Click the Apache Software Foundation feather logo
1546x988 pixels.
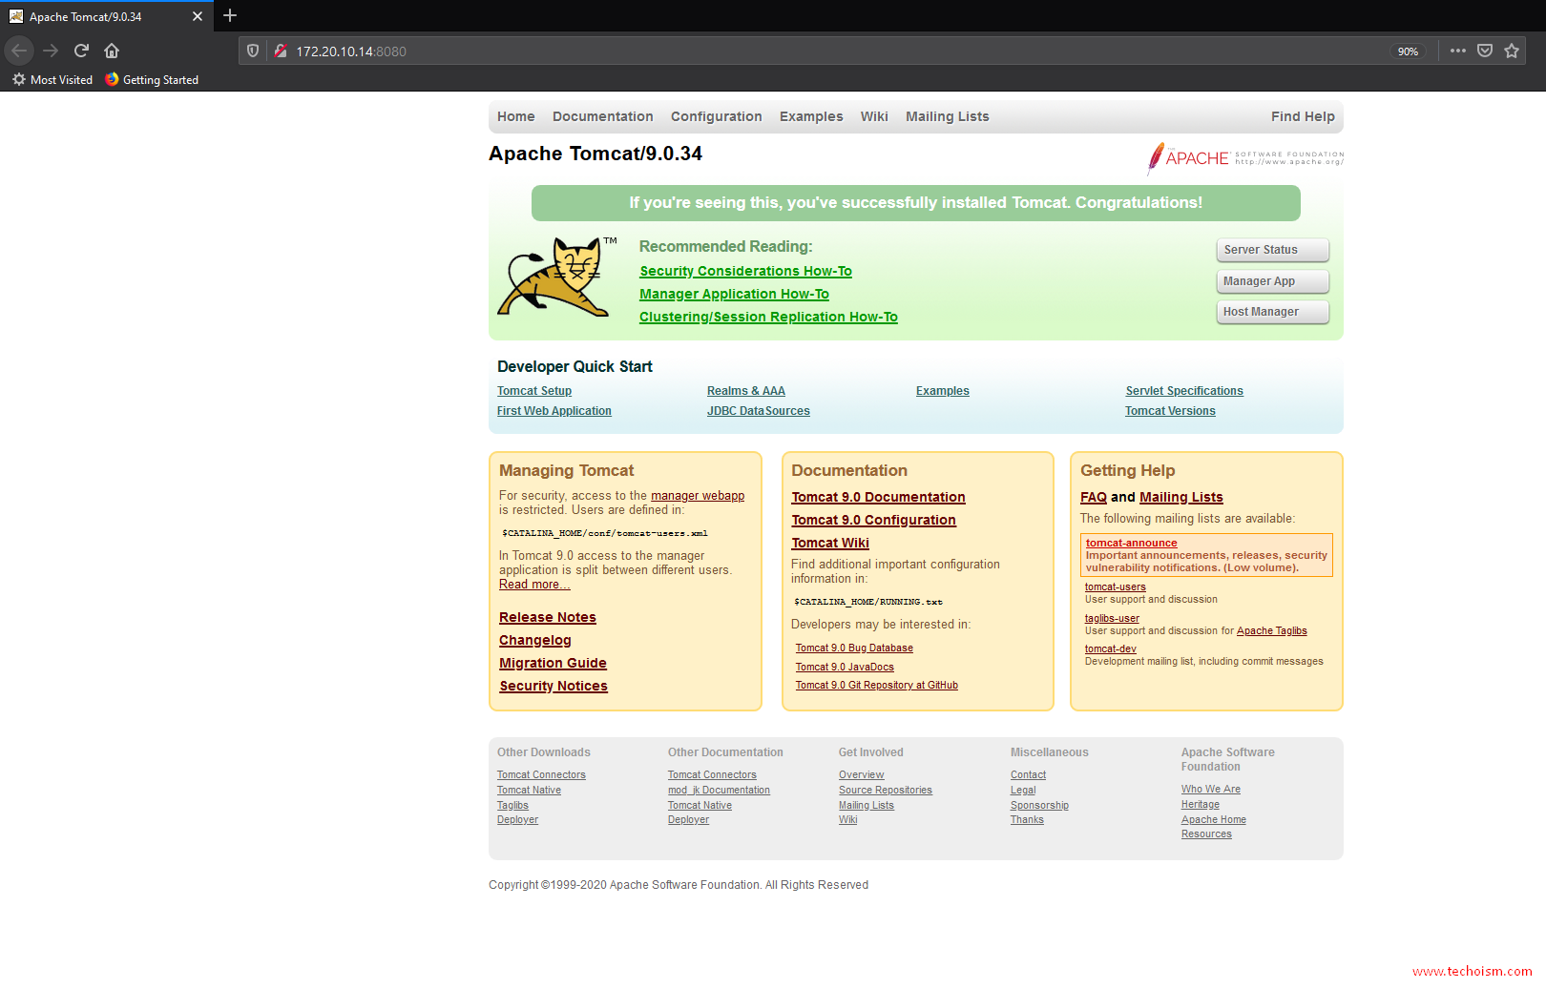(x=1245, y=158)
